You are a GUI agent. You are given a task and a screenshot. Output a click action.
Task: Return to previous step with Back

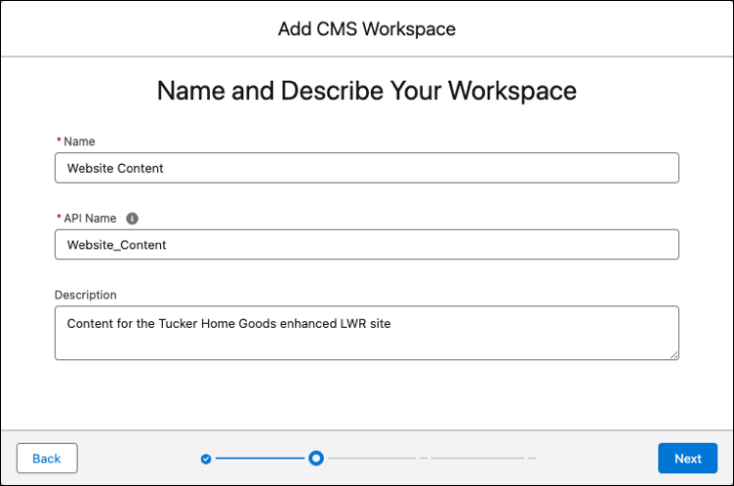[x=47, y=458]
